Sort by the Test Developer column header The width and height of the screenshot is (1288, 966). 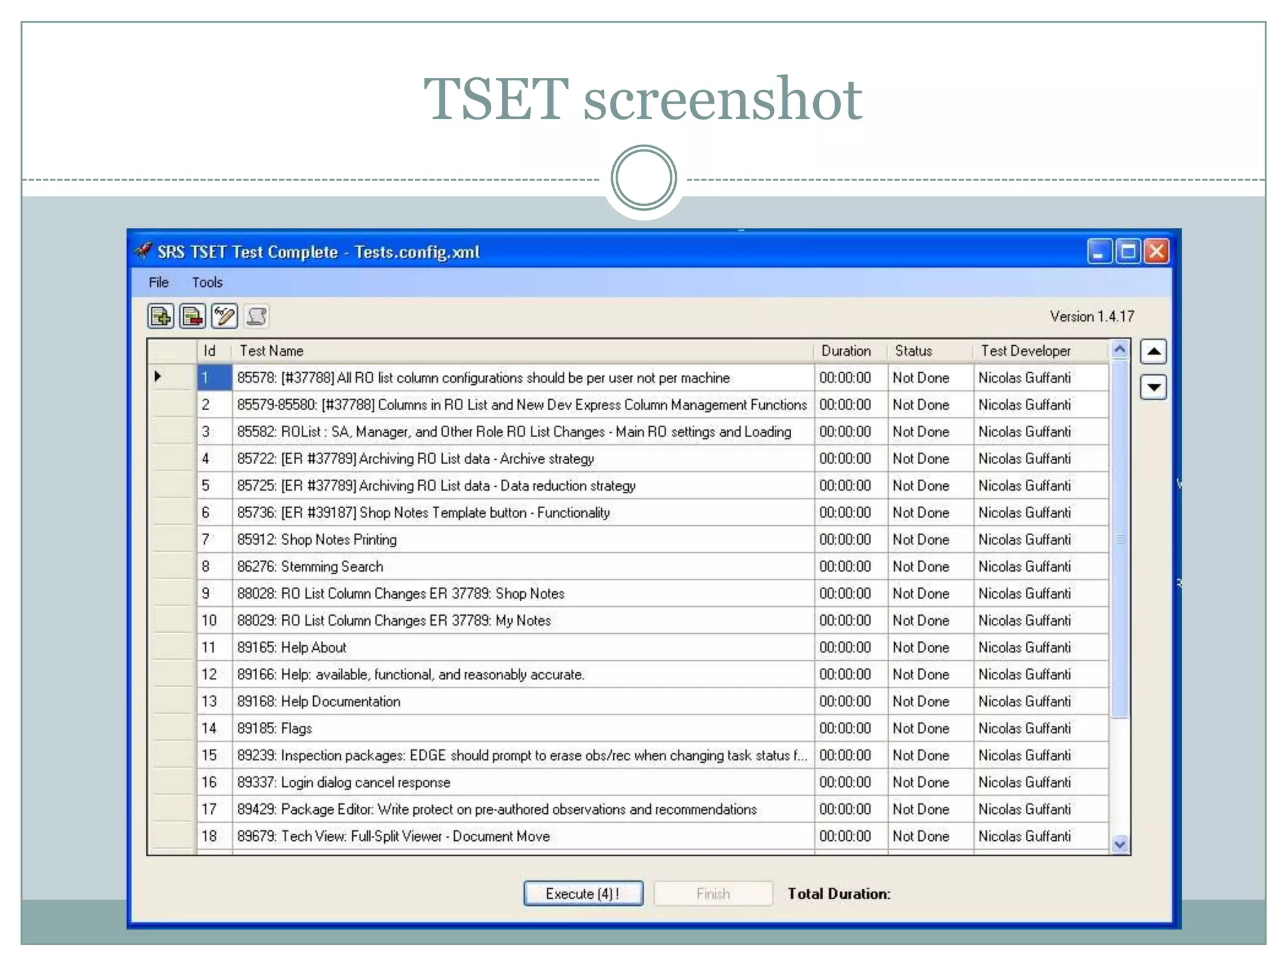tap(1041, 351)
